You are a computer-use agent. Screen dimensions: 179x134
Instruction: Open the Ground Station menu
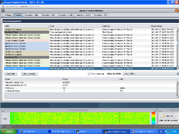(x=12, y=6)
